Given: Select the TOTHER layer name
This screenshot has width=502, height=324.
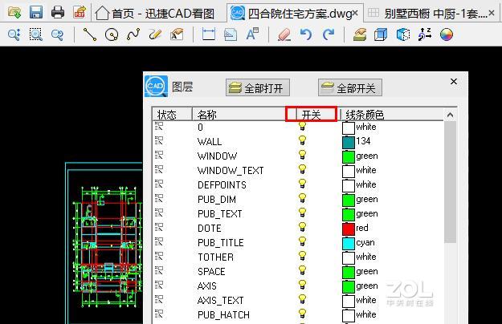Looking at the screenshot, I should click(x=215, y=257).
